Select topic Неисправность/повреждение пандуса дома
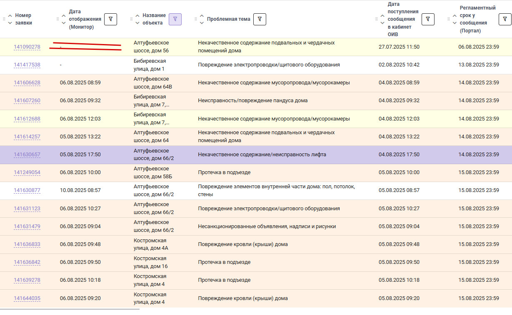This screenshot has width=512, height=315. click(x=253, y=101)
